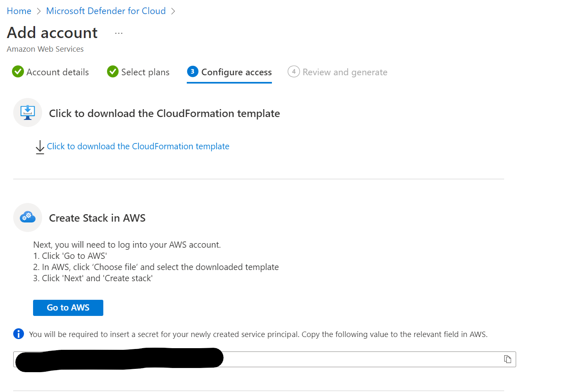Click the download template monitor icon

coord(28,112)
